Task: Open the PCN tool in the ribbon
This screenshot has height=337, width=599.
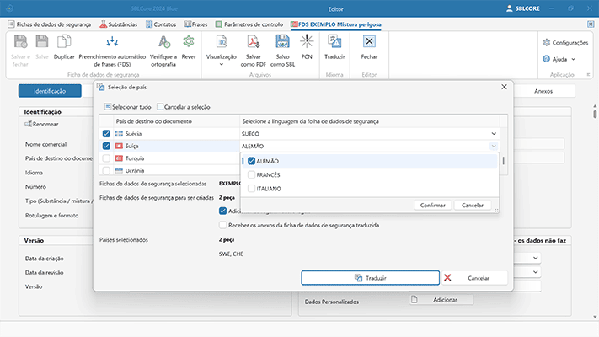Action: click(x=307, y=41)
